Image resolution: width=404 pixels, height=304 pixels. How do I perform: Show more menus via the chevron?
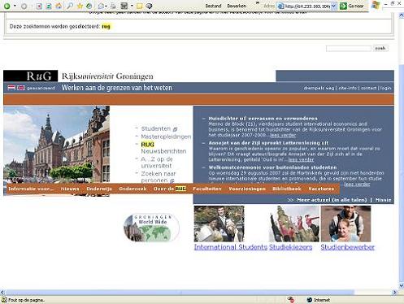coord(258,4)
